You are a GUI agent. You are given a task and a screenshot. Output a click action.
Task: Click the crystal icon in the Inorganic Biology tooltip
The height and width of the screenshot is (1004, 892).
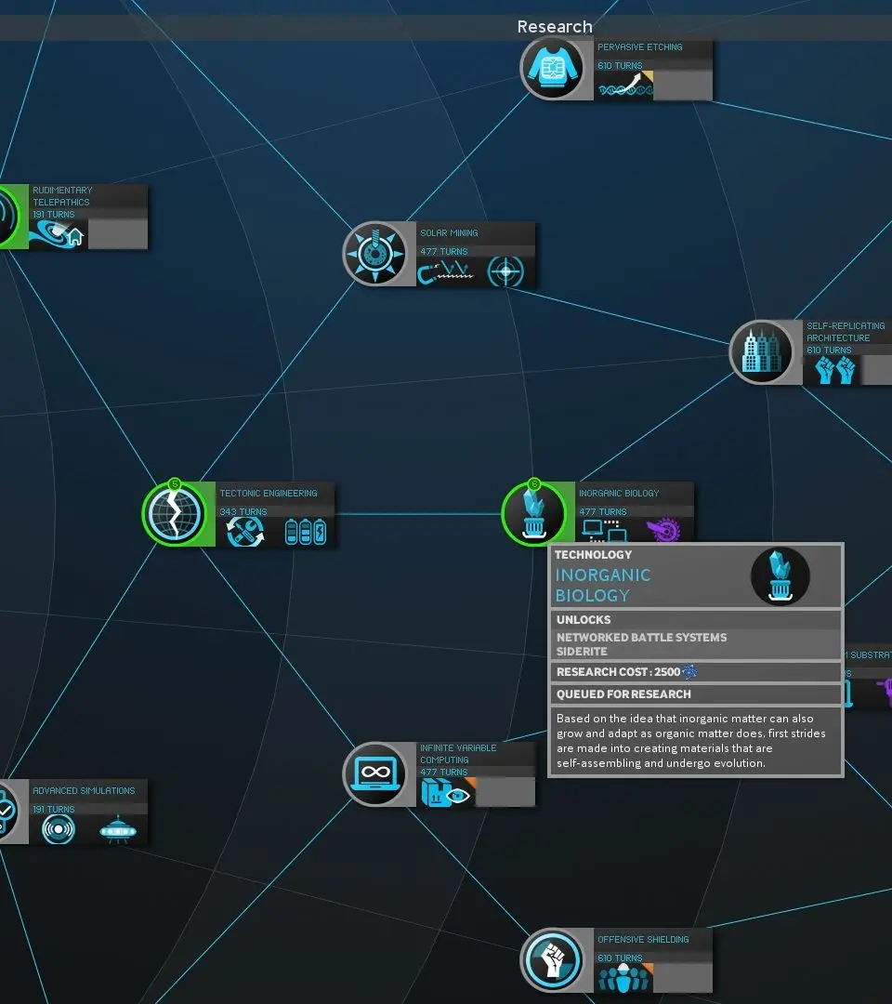[780, 575]
